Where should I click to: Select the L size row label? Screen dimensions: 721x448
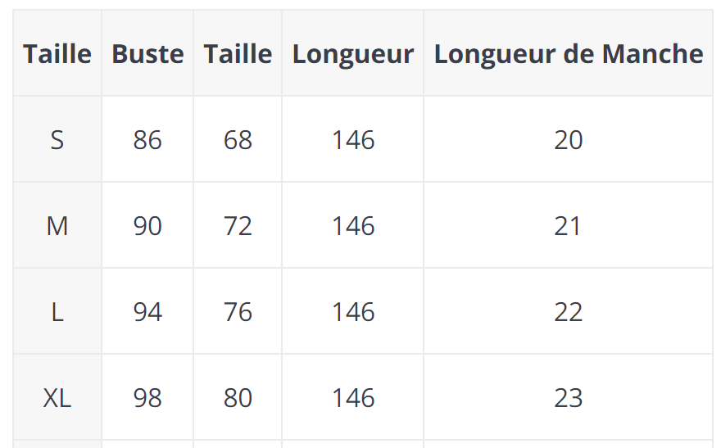pyautogui.click(x=57, y=312)
